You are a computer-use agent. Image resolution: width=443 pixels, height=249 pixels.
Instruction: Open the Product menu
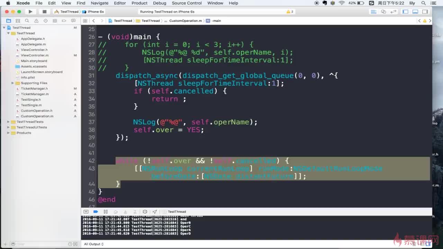[x=139, y=3]
